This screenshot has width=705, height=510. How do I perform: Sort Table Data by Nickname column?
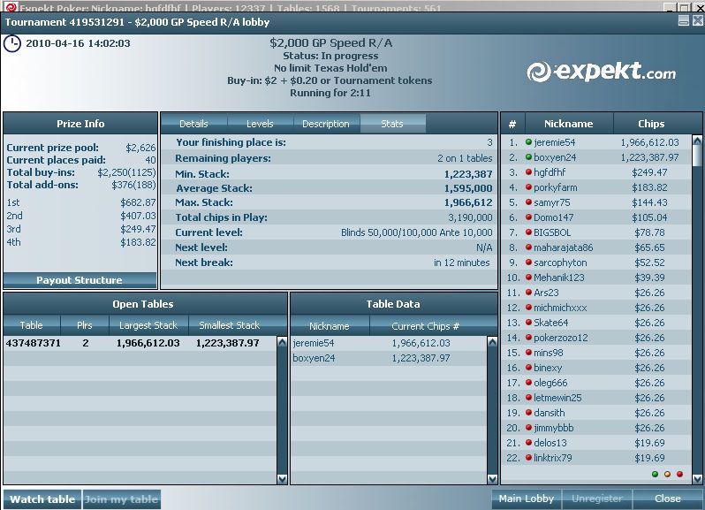click(x=330, y=326)
